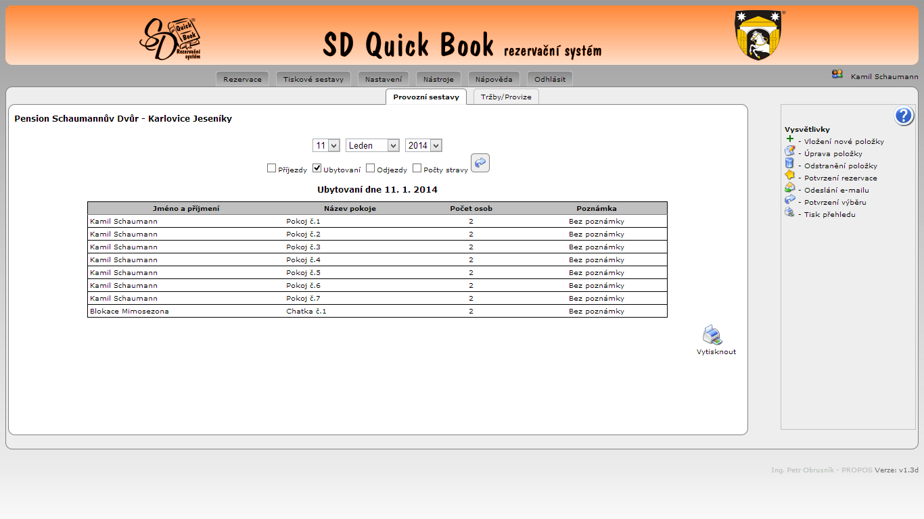Viewport: 924px width, 519px height.
Task: Click the Chatka č.1 cell
Action: tap(306, 311)
